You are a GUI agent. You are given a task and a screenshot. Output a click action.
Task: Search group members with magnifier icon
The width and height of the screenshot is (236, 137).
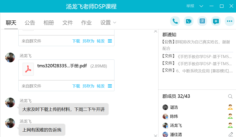coord(230,96)
